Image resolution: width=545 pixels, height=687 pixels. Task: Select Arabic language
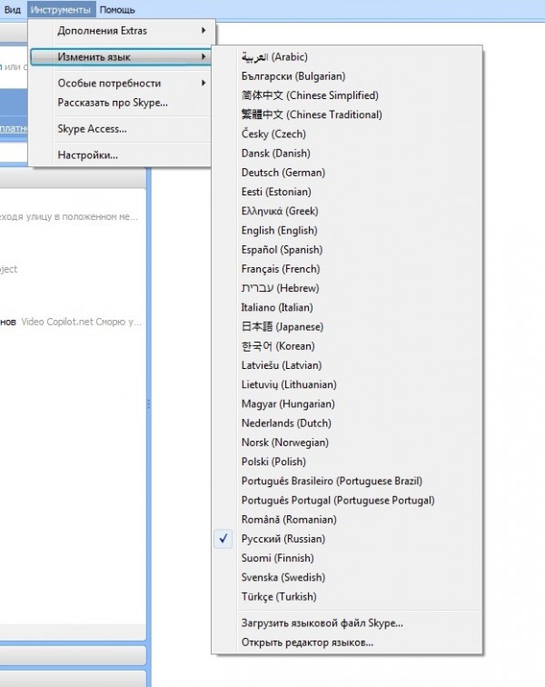(347, 57)
